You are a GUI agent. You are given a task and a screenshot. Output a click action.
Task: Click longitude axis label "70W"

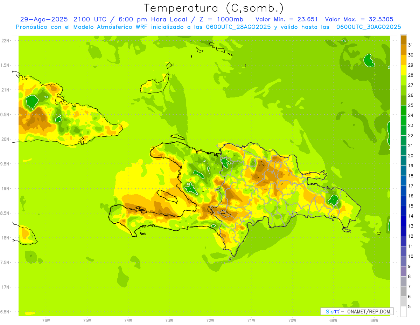292,320
